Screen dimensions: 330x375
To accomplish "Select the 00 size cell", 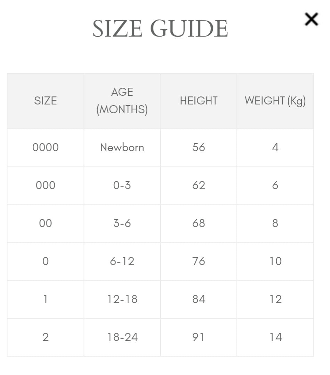I will (45, 224).
